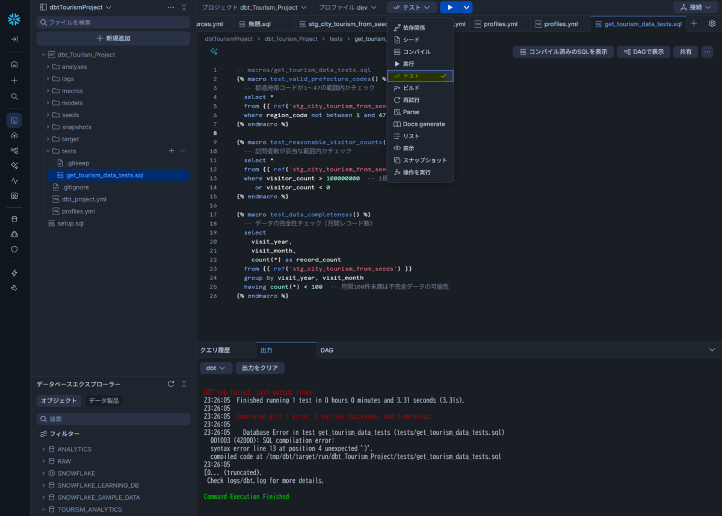Select the checked テスト command option

(420, 76)
